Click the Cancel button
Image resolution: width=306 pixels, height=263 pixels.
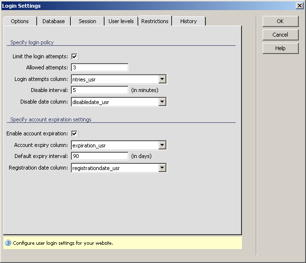click(280, 35)
